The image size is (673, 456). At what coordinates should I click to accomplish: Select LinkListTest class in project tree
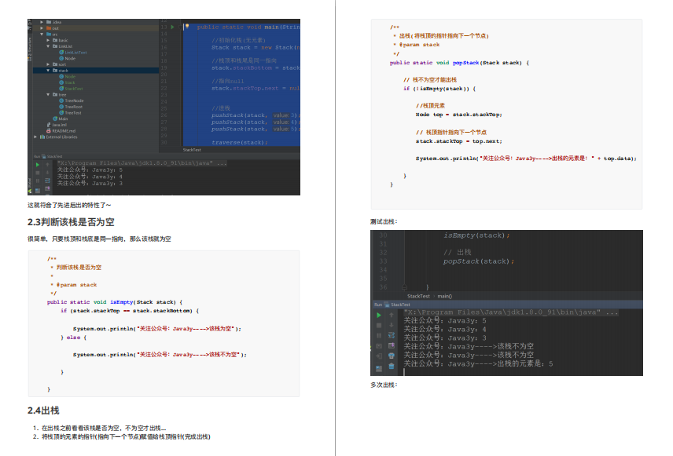click(73, 53)
